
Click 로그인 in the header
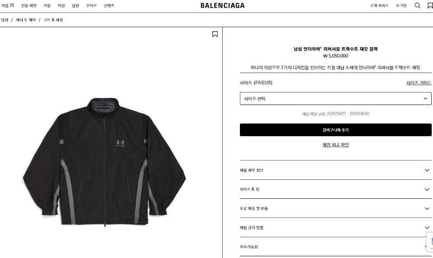click(x=401, y=6)
